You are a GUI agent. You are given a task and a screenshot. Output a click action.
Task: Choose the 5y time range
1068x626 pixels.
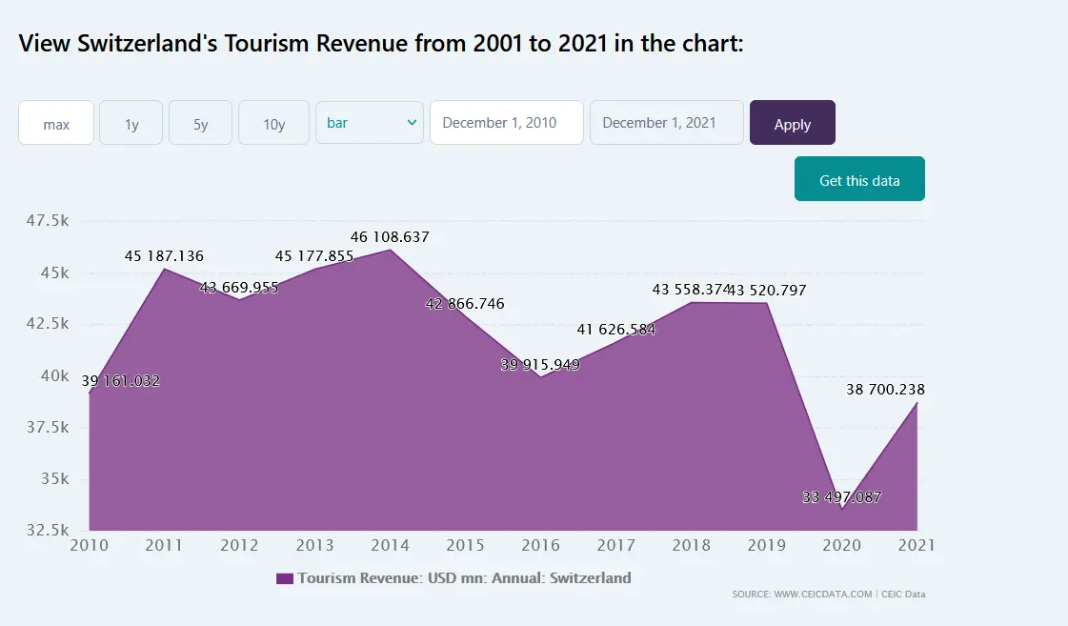coord(200,123)
